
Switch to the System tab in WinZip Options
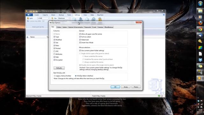pos(65,27)
